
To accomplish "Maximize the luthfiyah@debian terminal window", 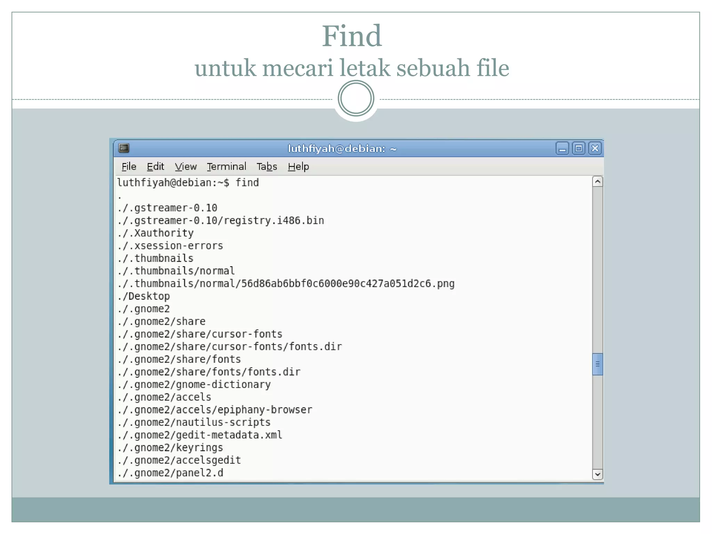I will 578,148.
